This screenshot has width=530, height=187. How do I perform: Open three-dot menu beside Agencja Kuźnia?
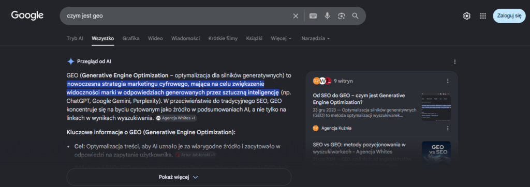click(448, 128)
